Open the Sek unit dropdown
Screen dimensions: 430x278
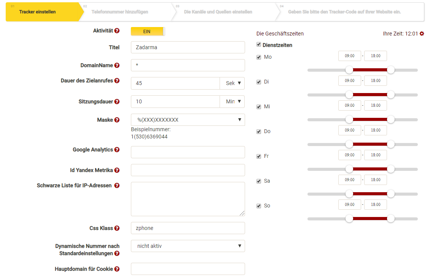pyautogui.click(x=232, y=83)
